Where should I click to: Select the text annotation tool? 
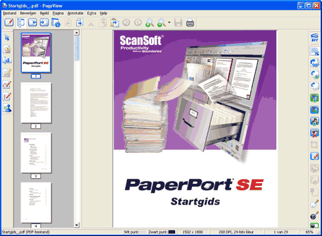click(x=7, y=60)
